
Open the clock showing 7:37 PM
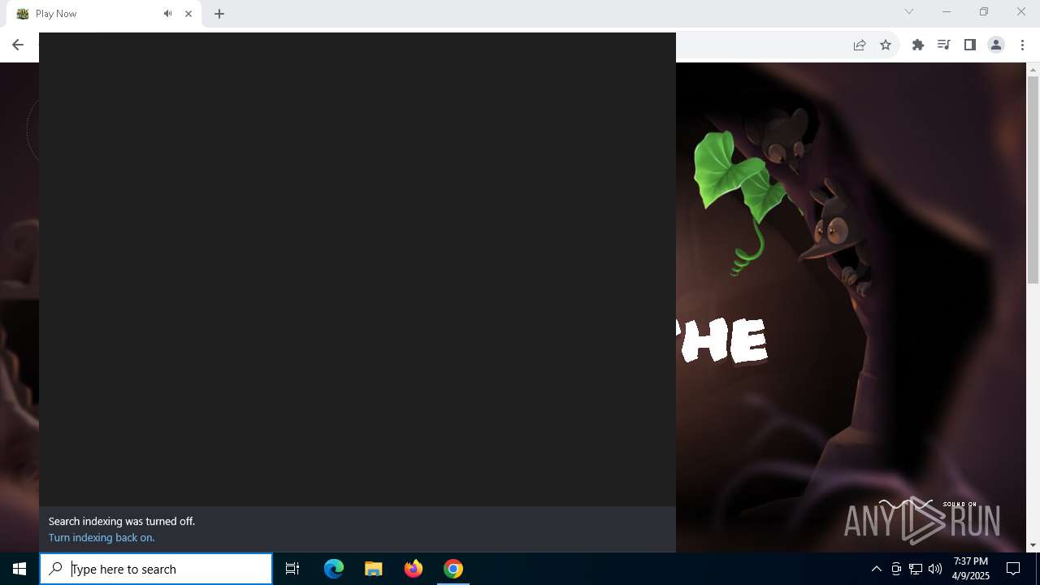(x=971, y=569)
